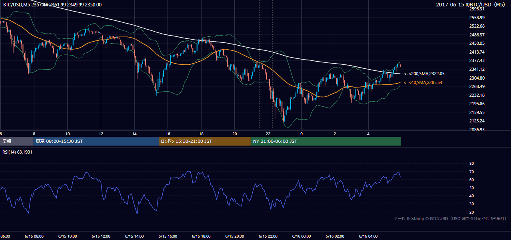Click RSI scale value 20
Screen dimensions: 511x240
tap(471, 212)
